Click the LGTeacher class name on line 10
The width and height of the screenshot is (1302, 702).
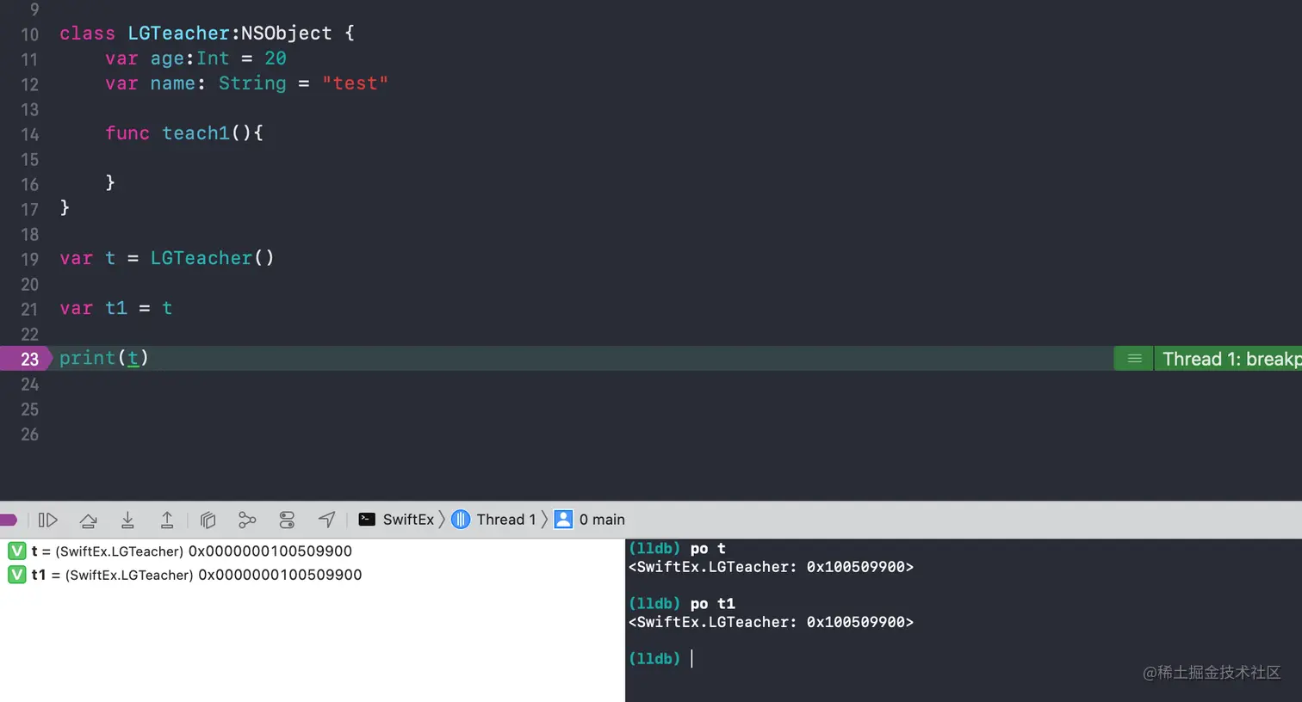coord(178,34)
